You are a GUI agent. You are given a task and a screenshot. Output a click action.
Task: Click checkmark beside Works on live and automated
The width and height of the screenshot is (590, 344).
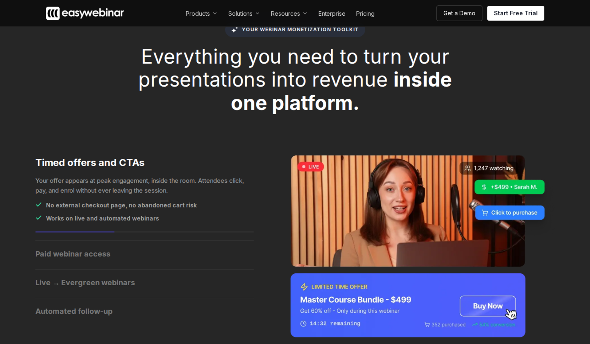click(39, 218)
